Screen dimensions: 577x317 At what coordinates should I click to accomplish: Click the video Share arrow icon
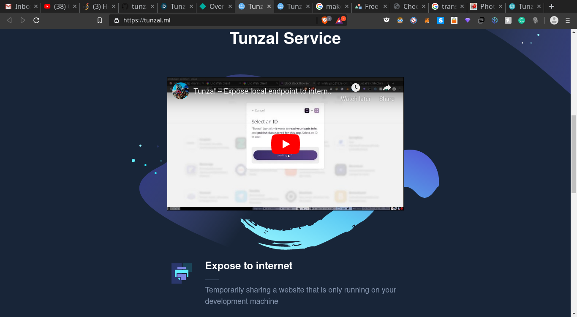pyautogui.click(x=386, y=87)
